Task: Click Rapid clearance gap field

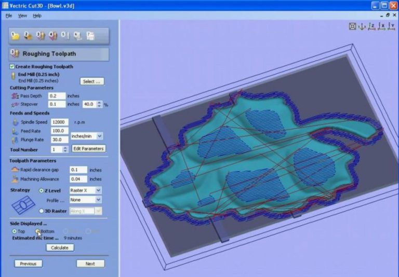Action: (x=78, y=170)
